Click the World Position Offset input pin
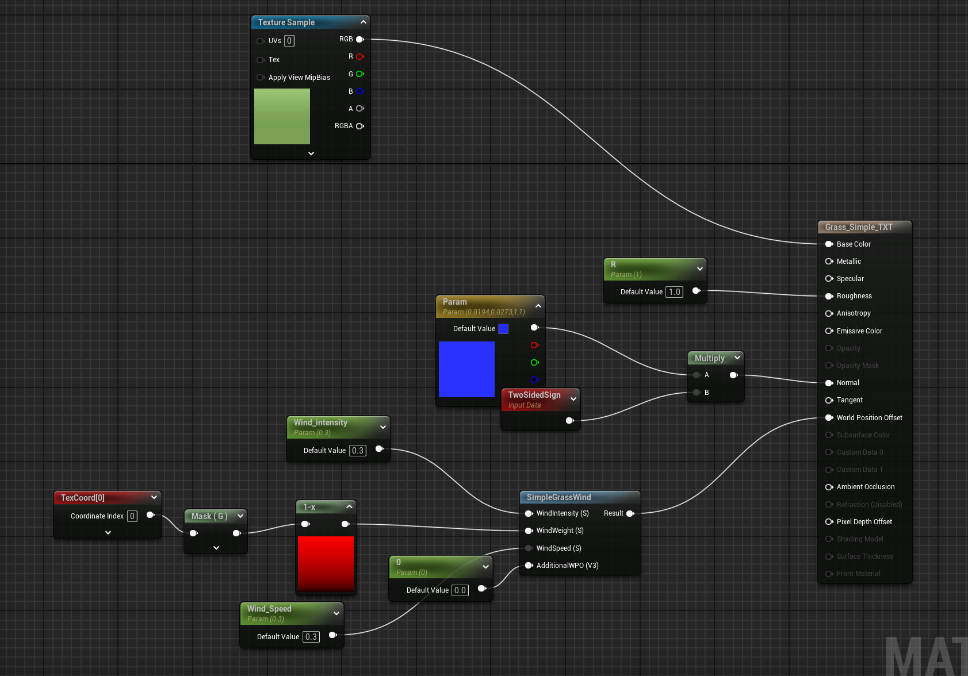The height and width of the screenshot is (676, 968). tap(829, 417)
